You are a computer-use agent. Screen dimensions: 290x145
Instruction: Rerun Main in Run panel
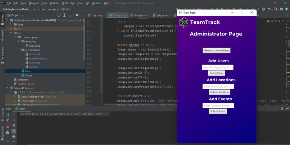[8, 115]
